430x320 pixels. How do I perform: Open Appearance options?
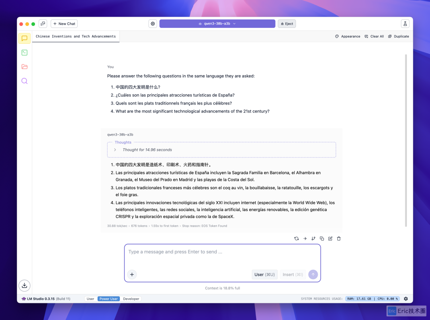(x=348, y=37)
